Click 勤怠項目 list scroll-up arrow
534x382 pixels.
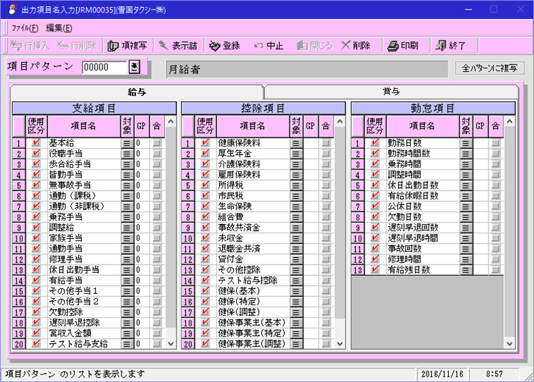pos(510,122)
